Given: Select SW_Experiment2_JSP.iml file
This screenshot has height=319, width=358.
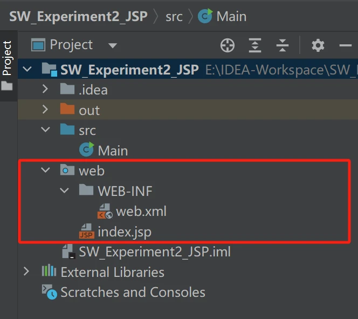Looking at the screenshot, I should 155,252.
